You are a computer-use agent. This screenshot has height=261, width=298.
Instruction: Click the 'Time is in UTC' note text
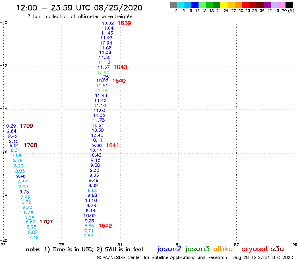[x=73, y=249]
